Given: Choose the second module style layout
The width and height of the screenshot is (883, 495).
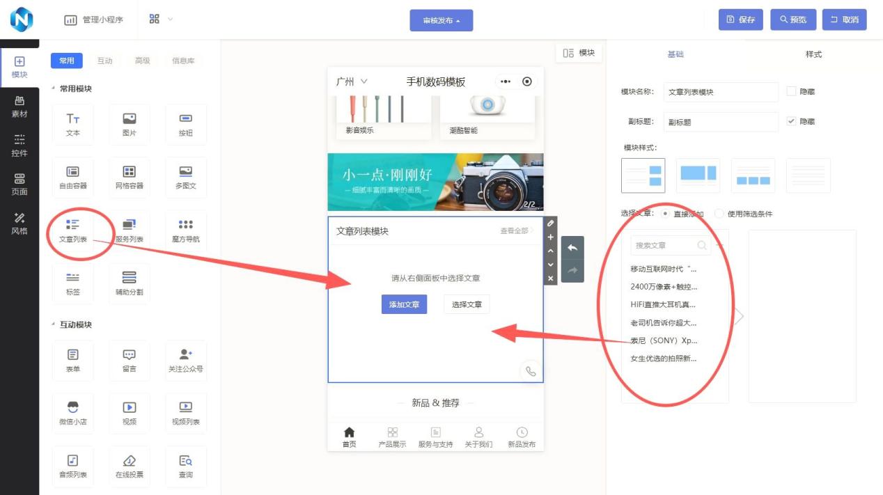Looking at the screenshot, I should [698, 175].
